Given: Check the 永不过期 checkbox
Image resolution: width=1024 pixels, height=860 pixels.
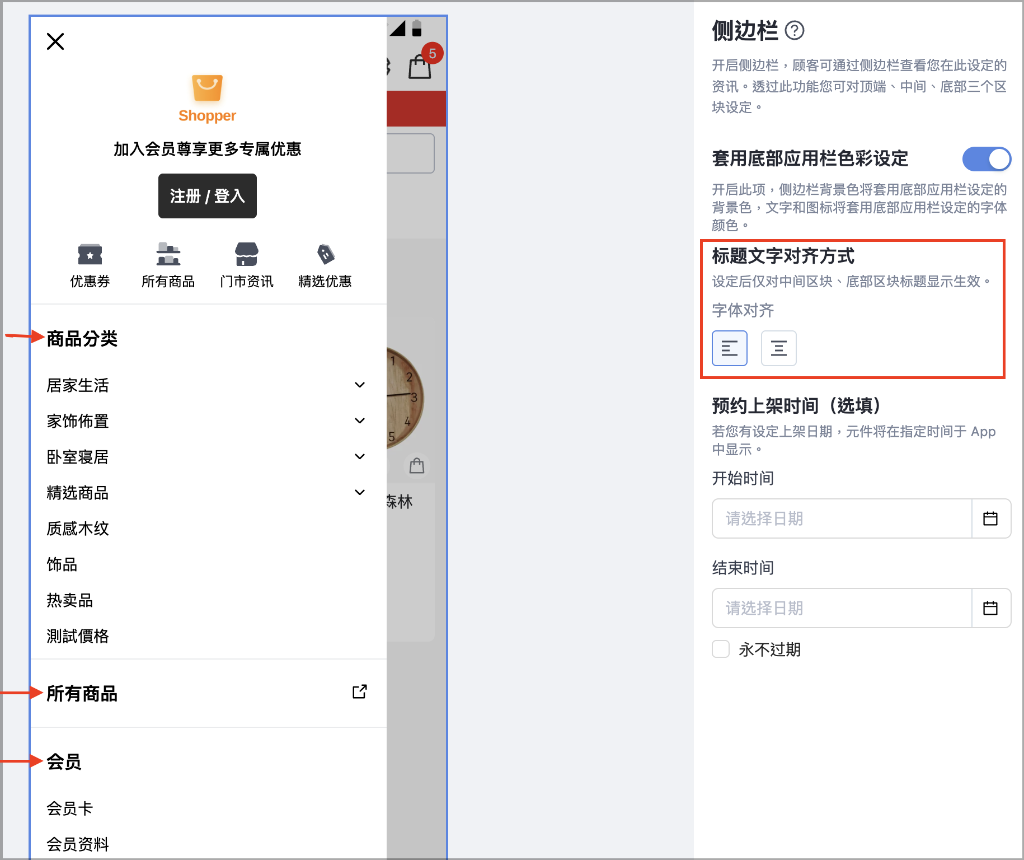Looking at the screenshot, I should click(721, 649).
